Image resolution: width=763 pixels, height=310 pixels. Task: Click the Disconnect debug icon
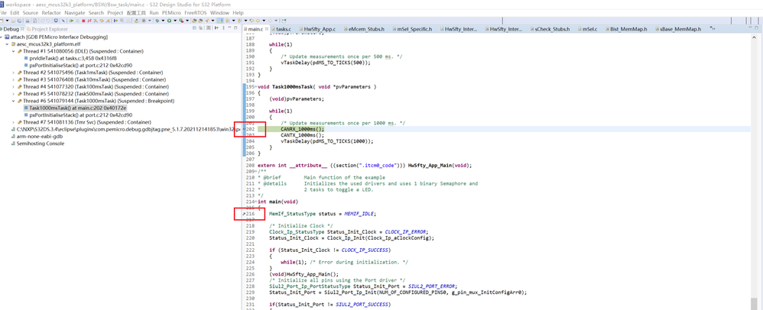click(89, 21)
